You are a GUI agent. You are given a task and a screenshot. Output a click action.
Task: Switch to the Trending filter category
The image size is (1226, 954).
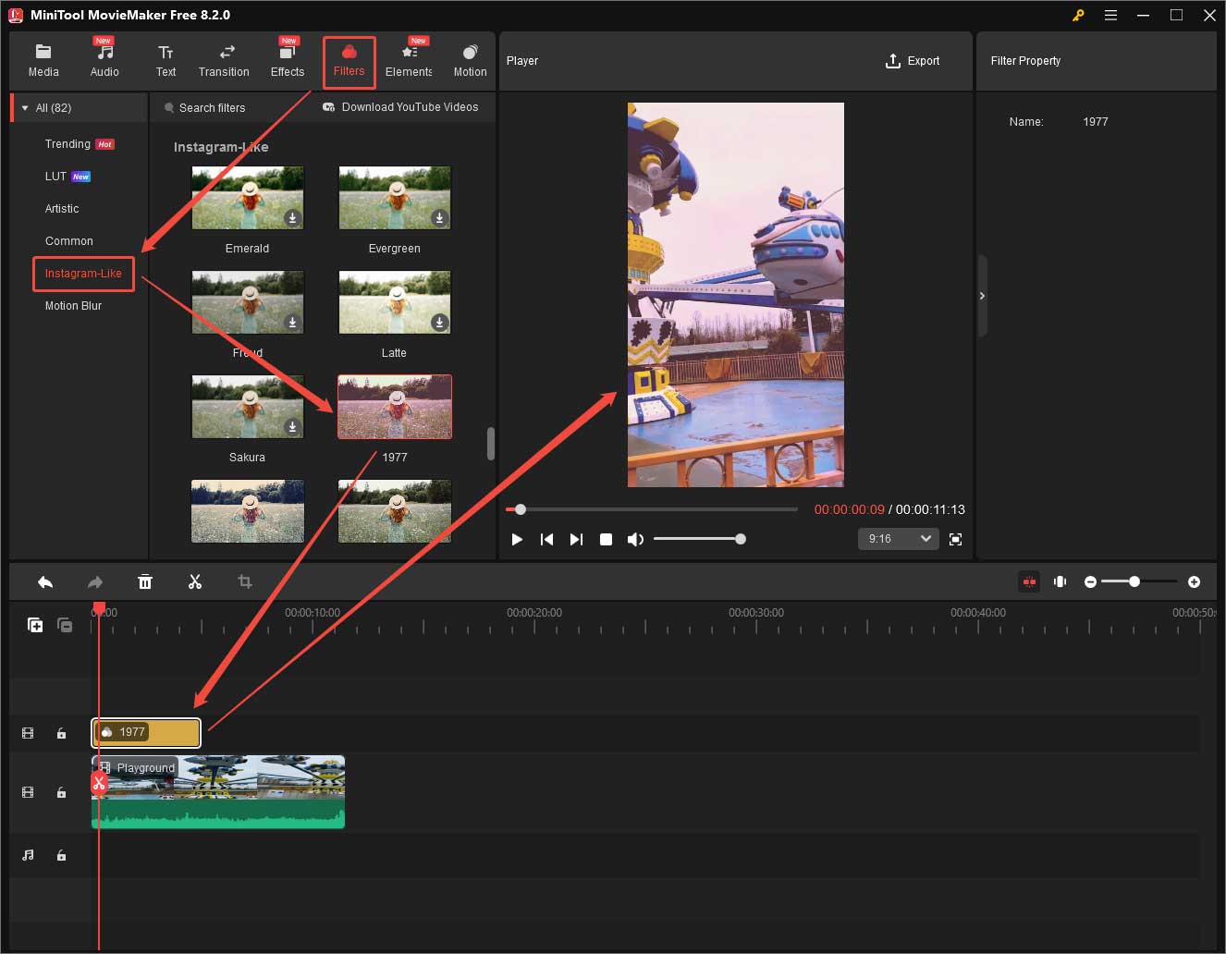coord(67,143)
